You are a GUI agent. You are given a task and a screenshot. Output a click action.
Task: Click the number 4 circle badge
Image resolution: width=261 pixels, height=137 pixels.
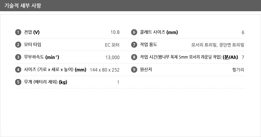pyautogui.click(x=18, y=70)
